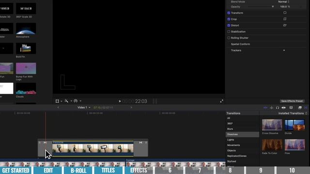The height and width of the screenshot is (174, 310).
Task: Select the Flow transition thumbnail
Action: (x=294, y=145)
